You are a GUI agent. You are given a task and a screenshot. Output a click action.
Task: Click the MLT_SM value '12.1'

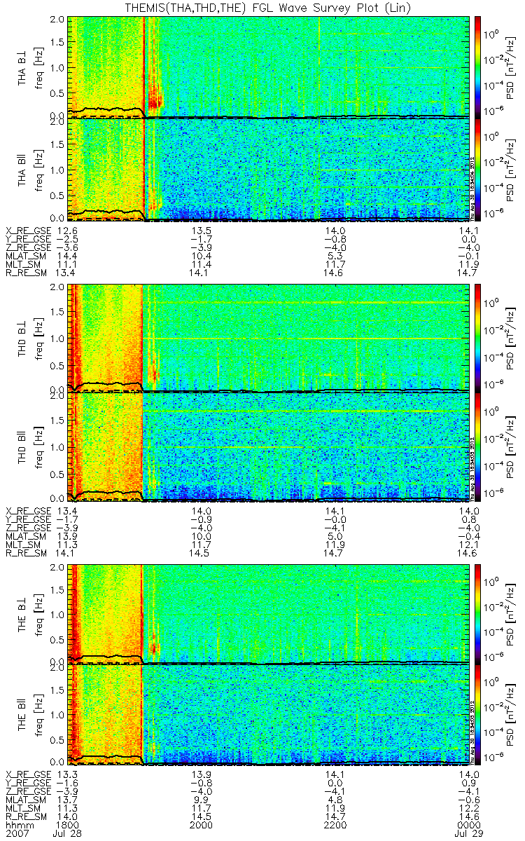point(469,545)
